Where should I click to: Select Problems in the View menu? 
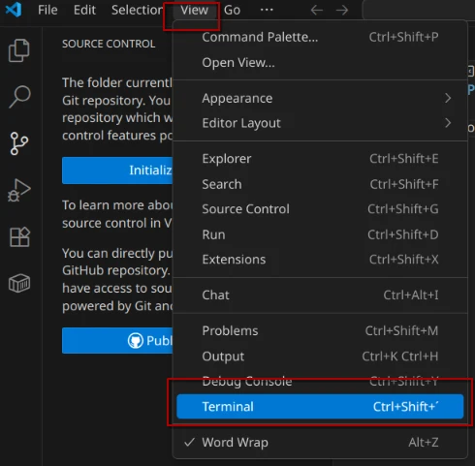coord(320,330)
